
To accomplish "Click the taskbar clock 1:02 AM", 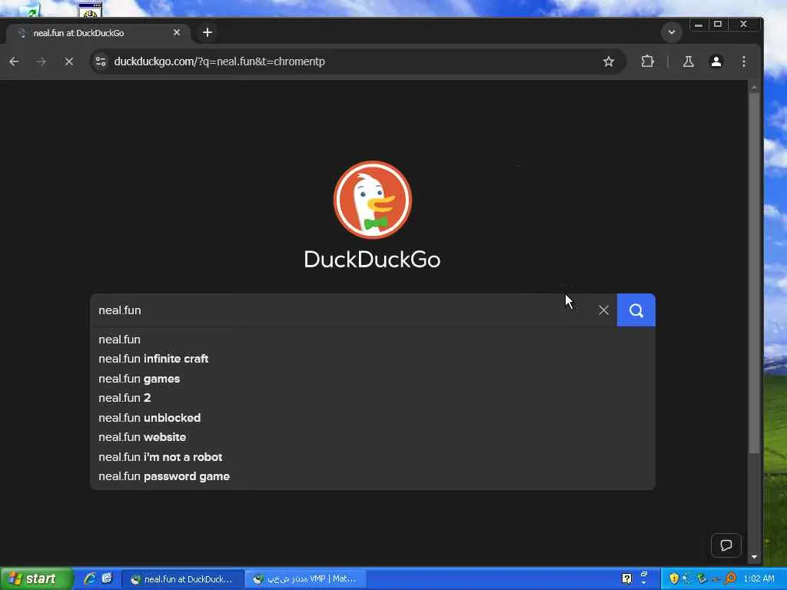I will coord(759,579).
